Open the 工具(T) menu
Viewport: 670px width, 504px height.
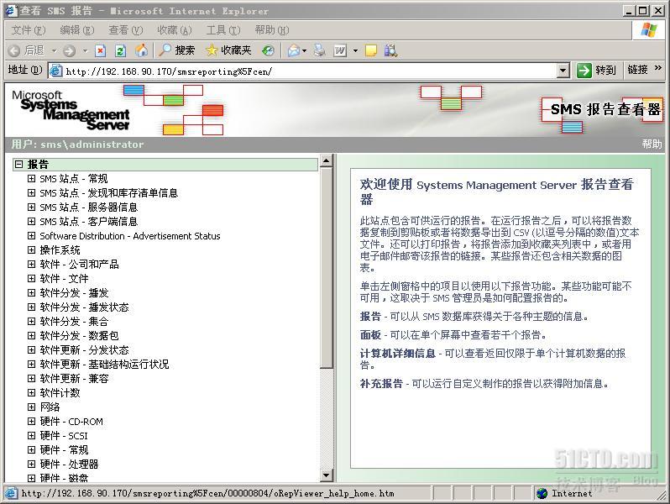(x=223, y=30)
